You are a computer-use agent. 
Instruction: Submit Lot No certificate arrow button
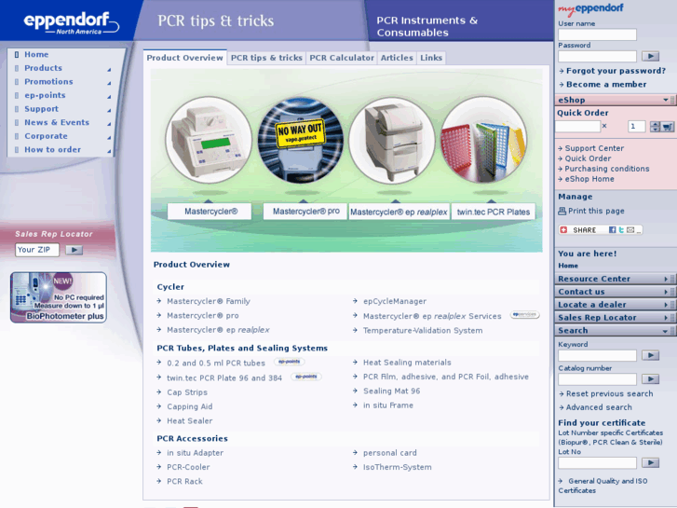pos(650,463)
